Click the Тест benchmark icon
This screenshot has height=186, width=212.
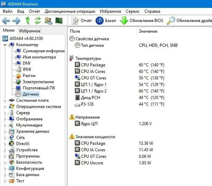(12, 181)
